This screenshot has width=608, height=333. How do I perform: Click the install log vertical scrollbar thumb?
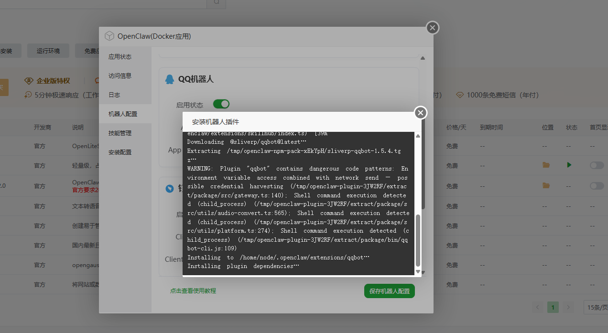(x=418, y=241)
